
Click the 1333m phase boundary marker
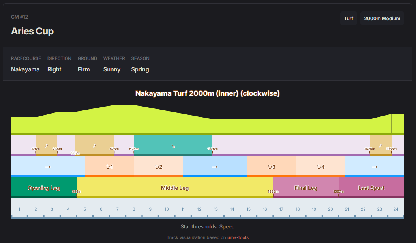point(273,191)
